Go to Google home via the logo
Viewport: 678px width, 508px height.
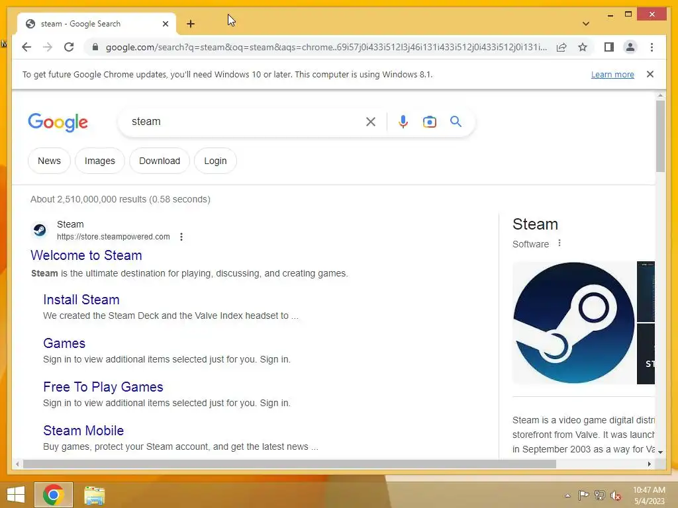(58, 122)
